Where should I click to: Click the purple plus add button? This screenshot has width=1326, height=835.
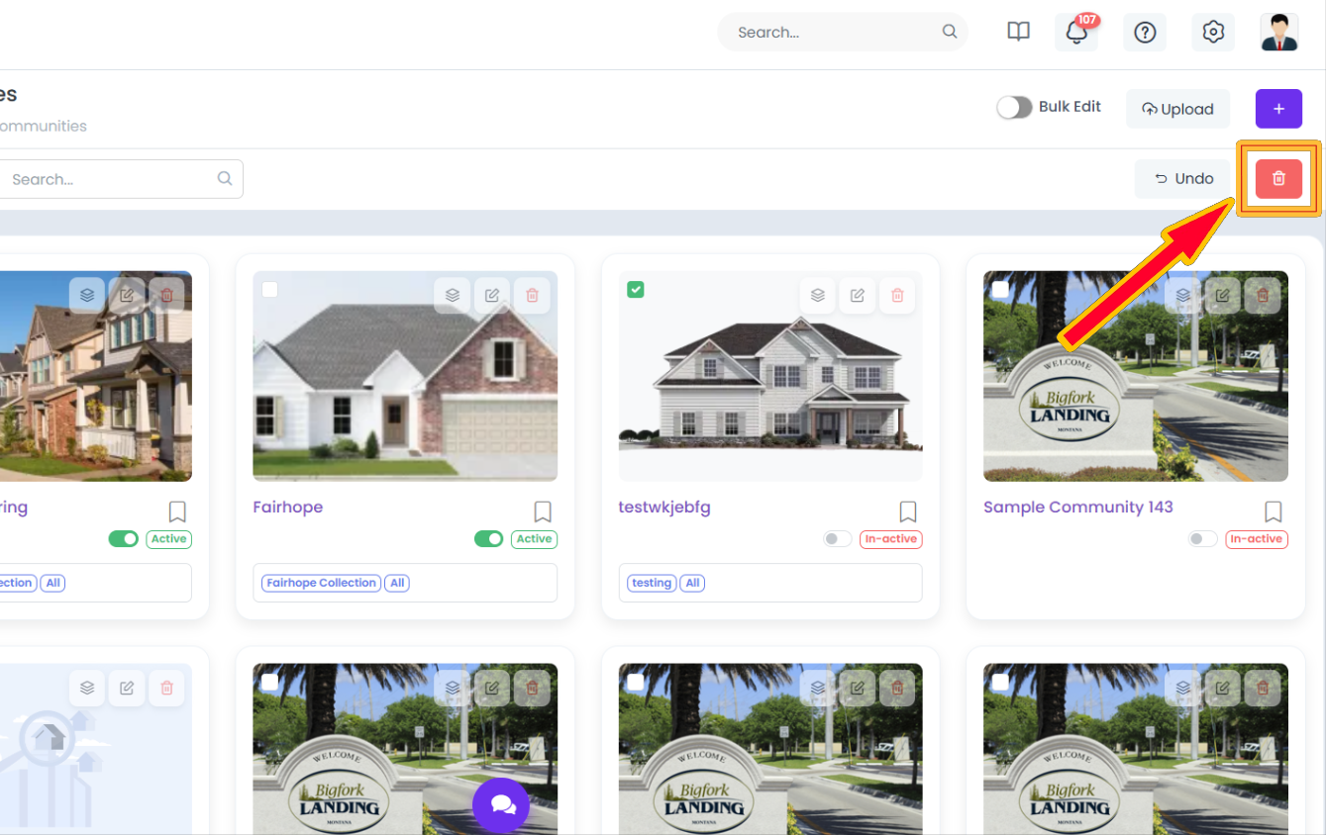coord(1278,109)
